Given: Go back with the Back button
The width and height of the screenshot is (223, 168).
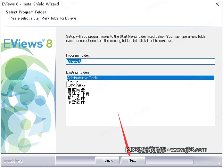Looking at the screenshot, I should pyautogui.click(x=107, y=160).
